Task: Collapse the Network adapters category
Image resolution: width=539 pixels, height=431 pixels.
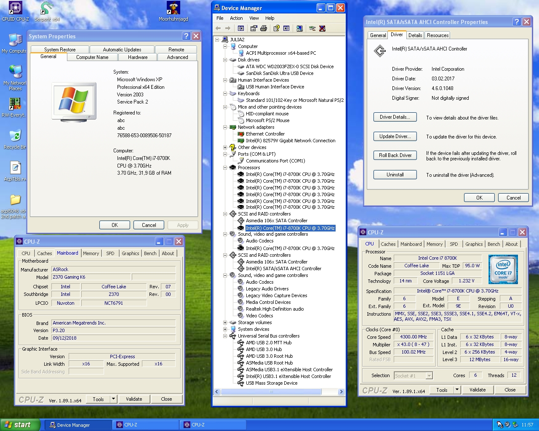Action: (x=225, y=127)
